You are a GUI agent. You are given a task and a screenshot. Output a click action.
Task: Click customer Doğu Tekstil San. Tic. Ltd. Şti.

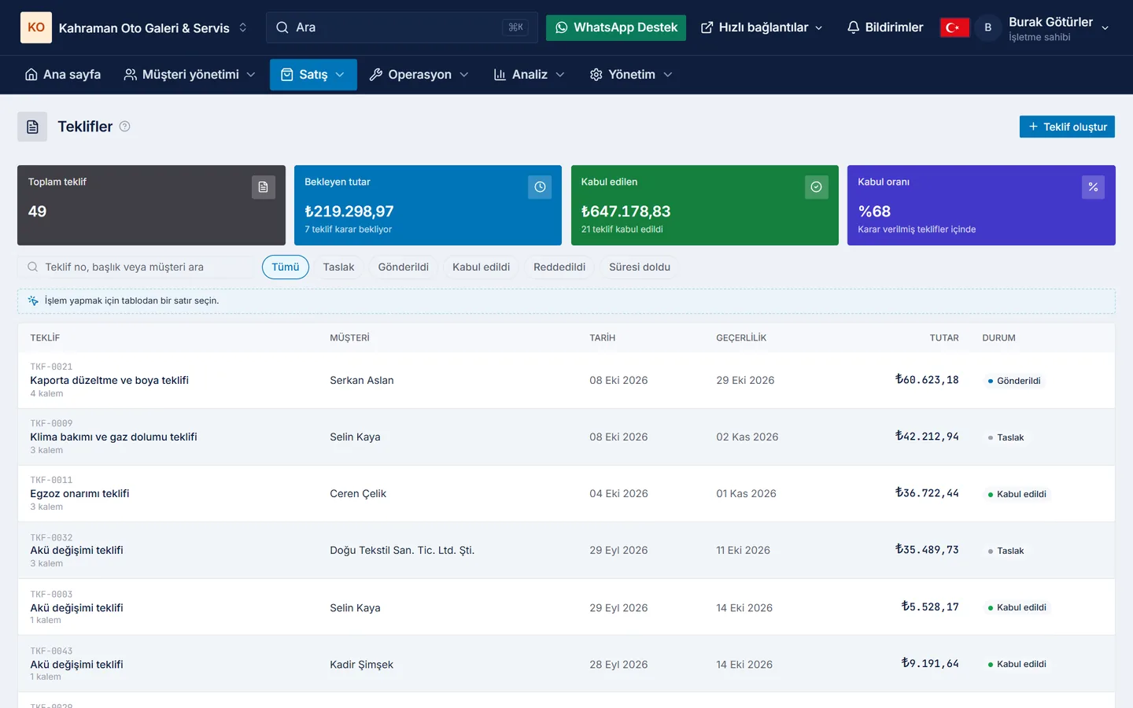(402, 551)
